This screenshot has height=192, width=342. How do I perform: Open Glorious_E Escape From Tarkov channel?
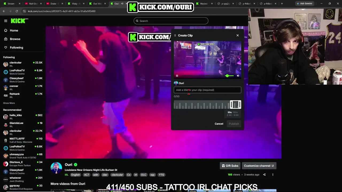pyautogui.click(x=23, y=164)
